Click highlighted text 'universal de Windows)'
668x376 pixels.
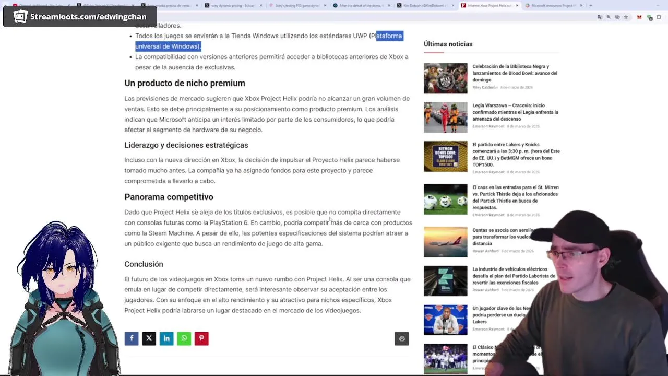[x=168, y=46]
